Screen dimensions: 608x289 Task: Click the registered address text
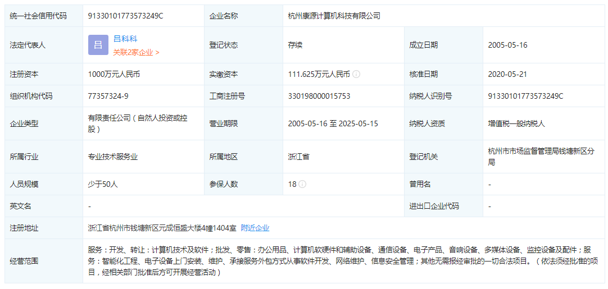point(162,228)
